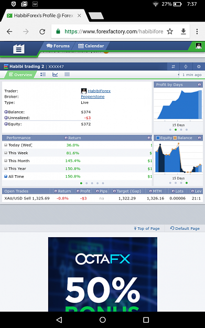Screen dimensions: 205x328
Task: Select last dot under Equity chart
Action: click(x=187, y=183)
